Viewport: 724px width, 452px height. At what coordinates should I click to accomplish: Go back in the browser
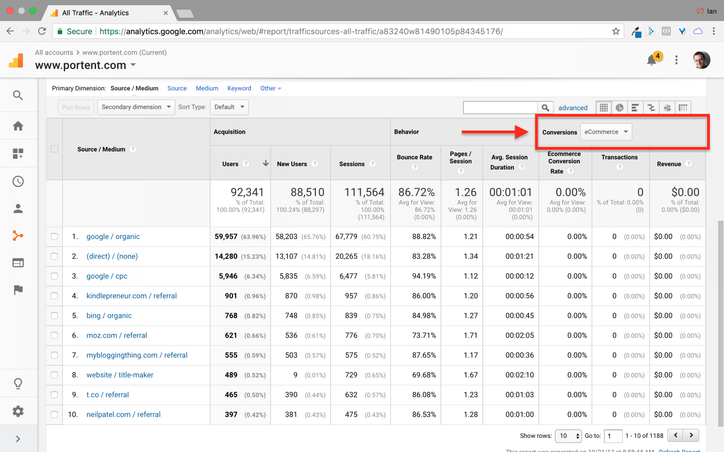[x=10, y=31]
